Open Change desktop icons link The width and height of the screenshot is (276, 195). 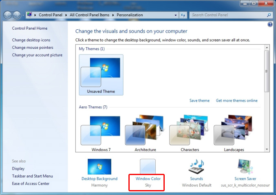coord(31,40)
